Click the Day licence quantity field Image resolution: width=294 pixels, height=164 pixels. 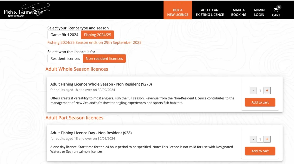pos(260,139)
